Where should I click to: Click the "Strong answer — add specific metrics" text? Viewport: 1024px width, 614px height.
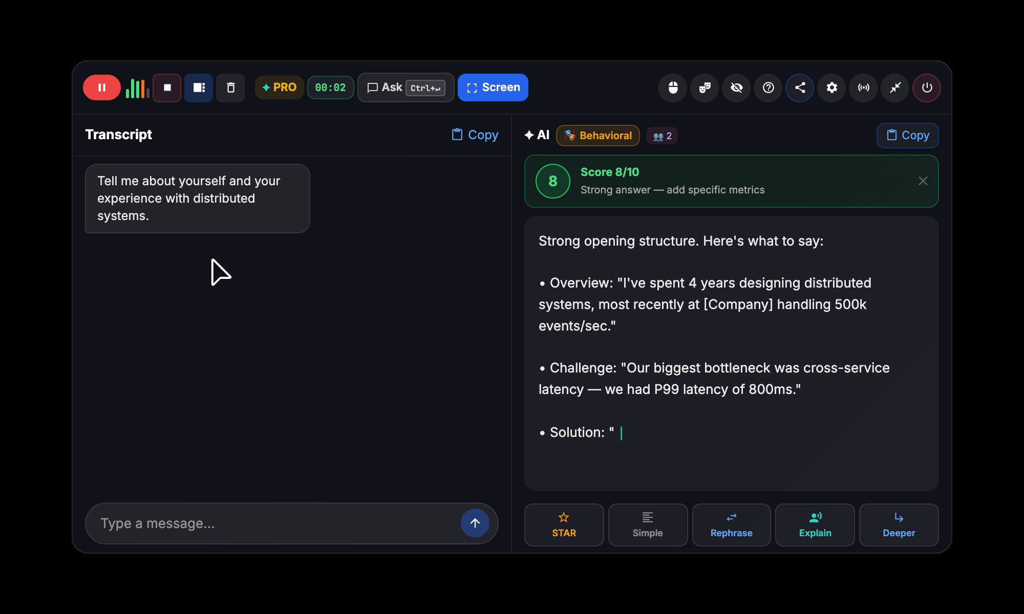coord(672,190)
